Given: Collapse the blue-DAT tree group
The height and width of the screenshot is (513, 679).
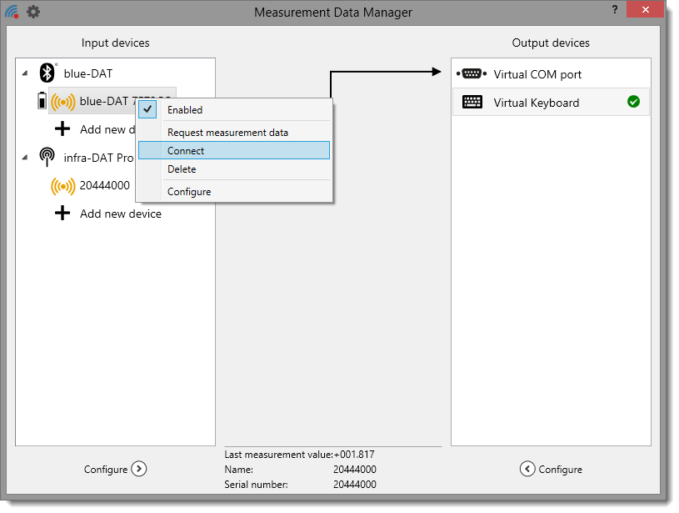Looking at the screenshot, I should [24, 73].
